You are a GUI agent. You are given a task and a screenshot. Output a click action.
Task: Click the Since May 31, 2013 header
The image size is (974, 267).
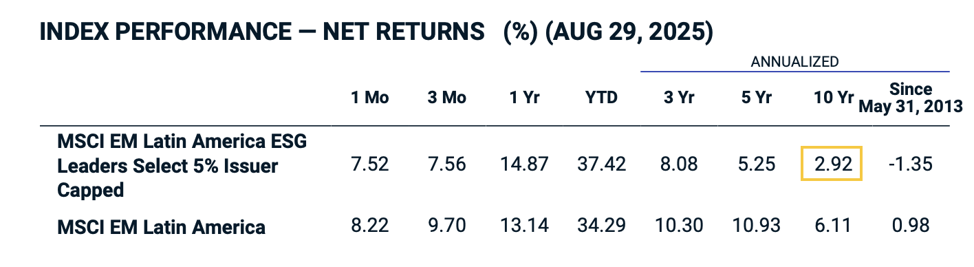(x=910, y=98)
